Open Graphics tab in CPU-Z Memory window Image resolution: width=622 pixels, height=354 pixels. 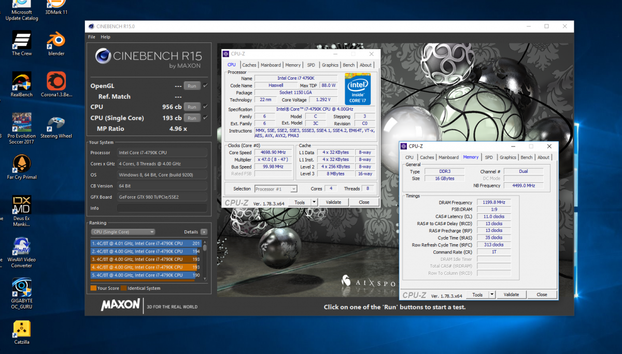pyautogui.click(x=508, y=157)
